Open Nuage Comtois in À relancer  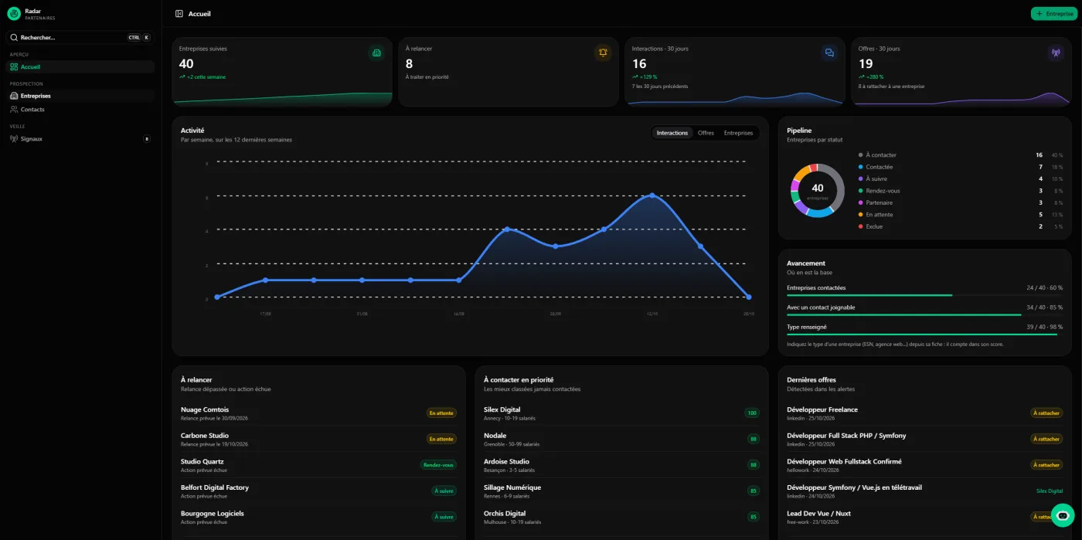click(x=318, y=413)
